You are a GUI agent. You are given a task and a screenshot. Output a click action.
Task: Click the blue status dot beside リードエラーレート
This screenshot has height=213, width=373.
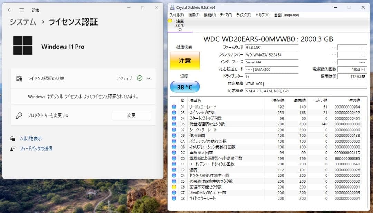pyautogui.click(x=174, y=106)
